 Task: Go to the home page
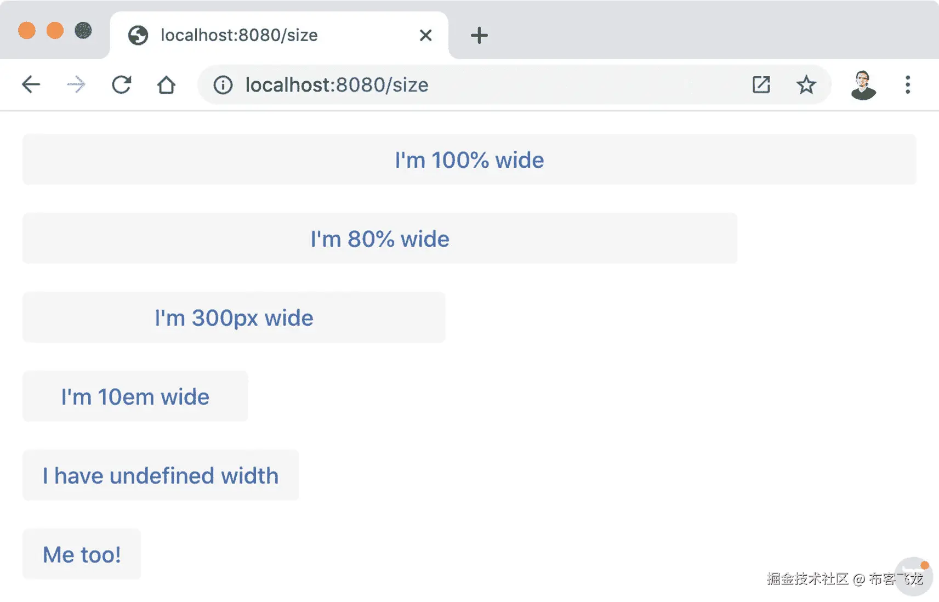pyautogui.click(x=166, y=85)
